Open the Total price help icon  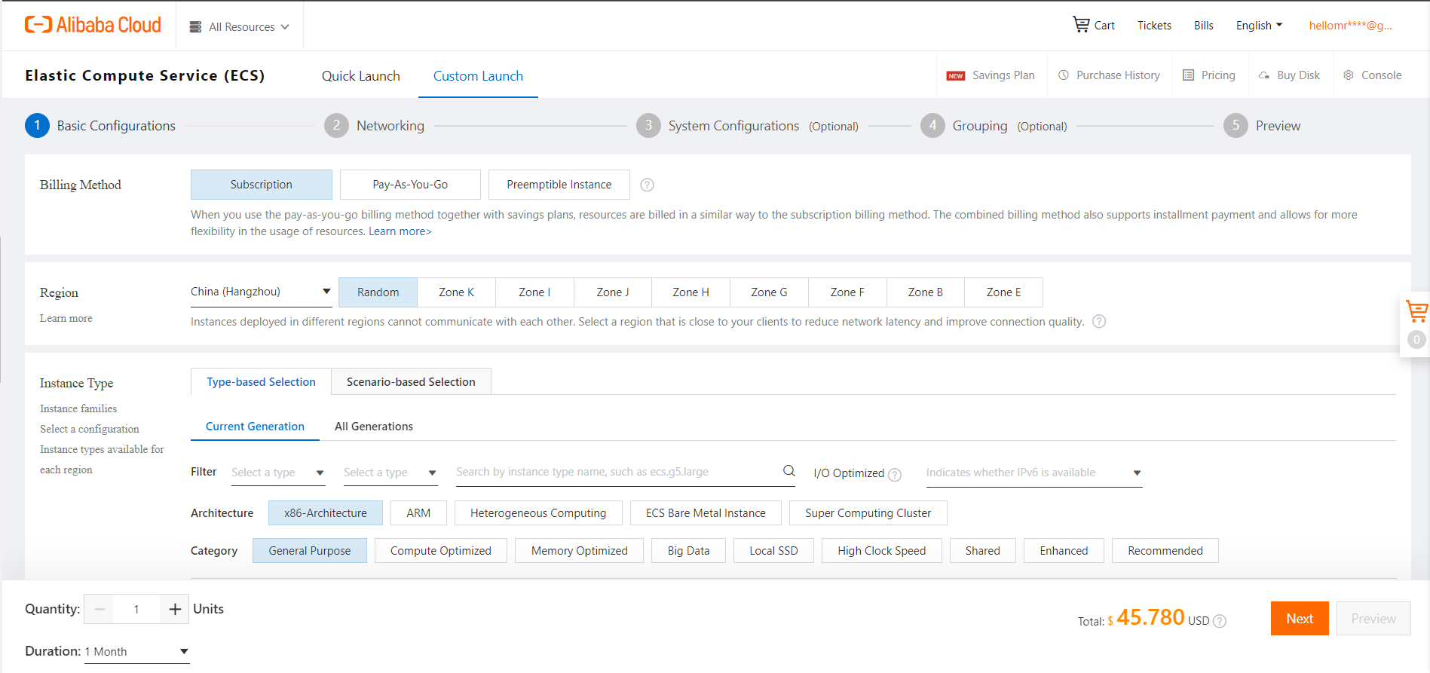pos(1220,621)
